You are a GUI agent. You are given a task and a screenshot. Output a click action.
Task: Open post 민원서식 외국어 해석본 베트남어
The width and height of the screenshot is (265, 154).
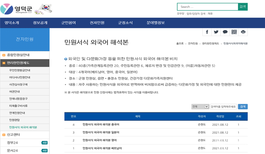[102, 148]
